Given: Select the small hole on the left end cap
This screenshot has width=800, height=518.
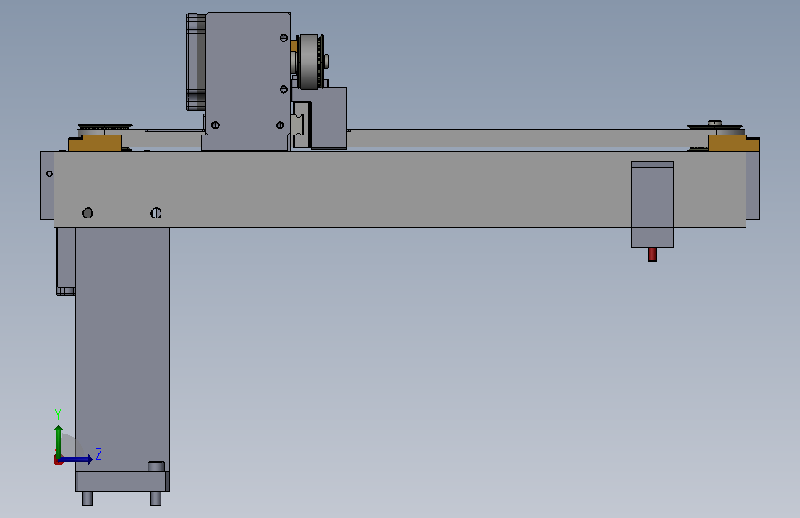Looking at the screenshot, I should tap(49, 174).
